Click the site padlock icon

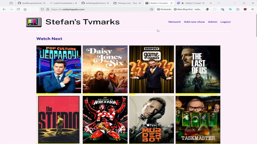pos(48,9)
